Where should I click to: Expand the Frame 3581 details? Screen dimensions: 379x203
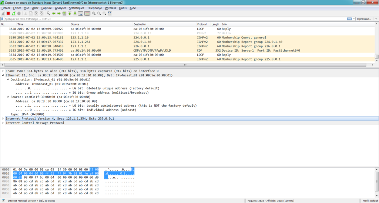coord(3,71)
